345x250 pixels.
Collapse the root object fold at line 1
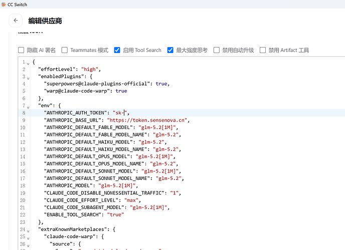click(x=28, y=63)
